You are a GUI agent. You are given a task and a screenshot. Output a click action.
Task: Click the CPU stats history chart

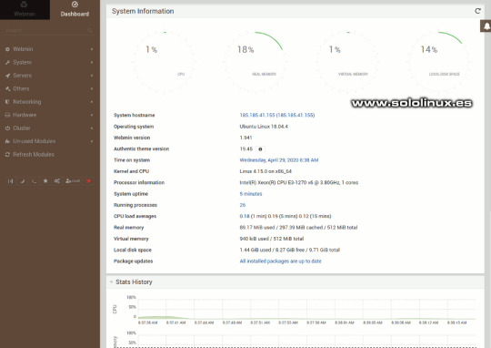click(307, 309)
